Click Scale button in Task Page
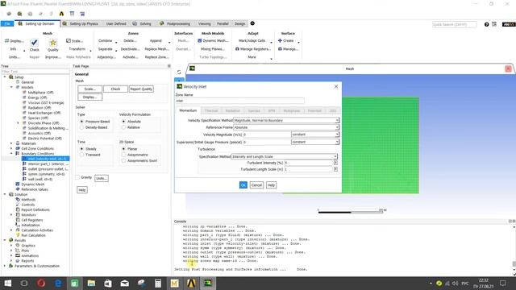The image size is (516, 290). (x=89, y=89)
